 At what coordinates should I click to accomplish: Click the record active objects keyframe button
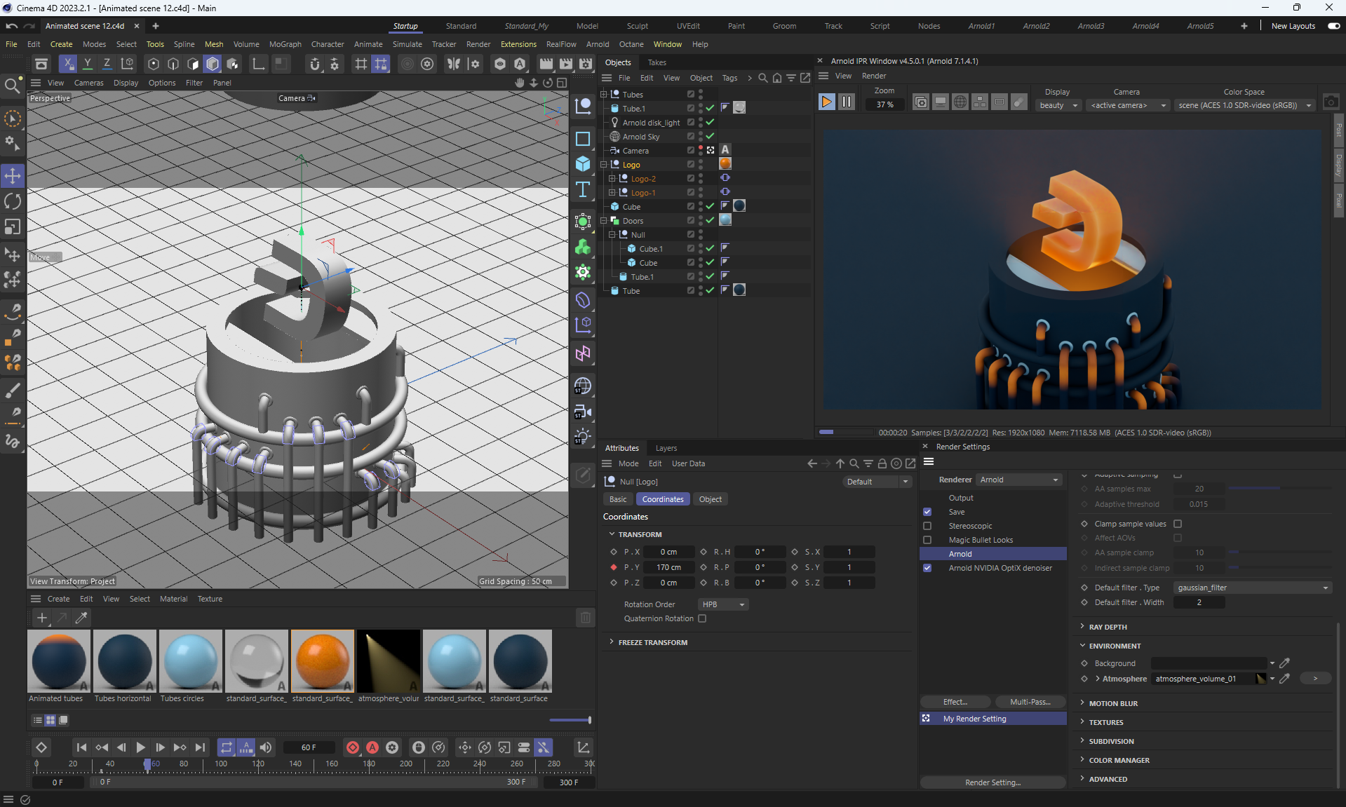click(353, 747)
